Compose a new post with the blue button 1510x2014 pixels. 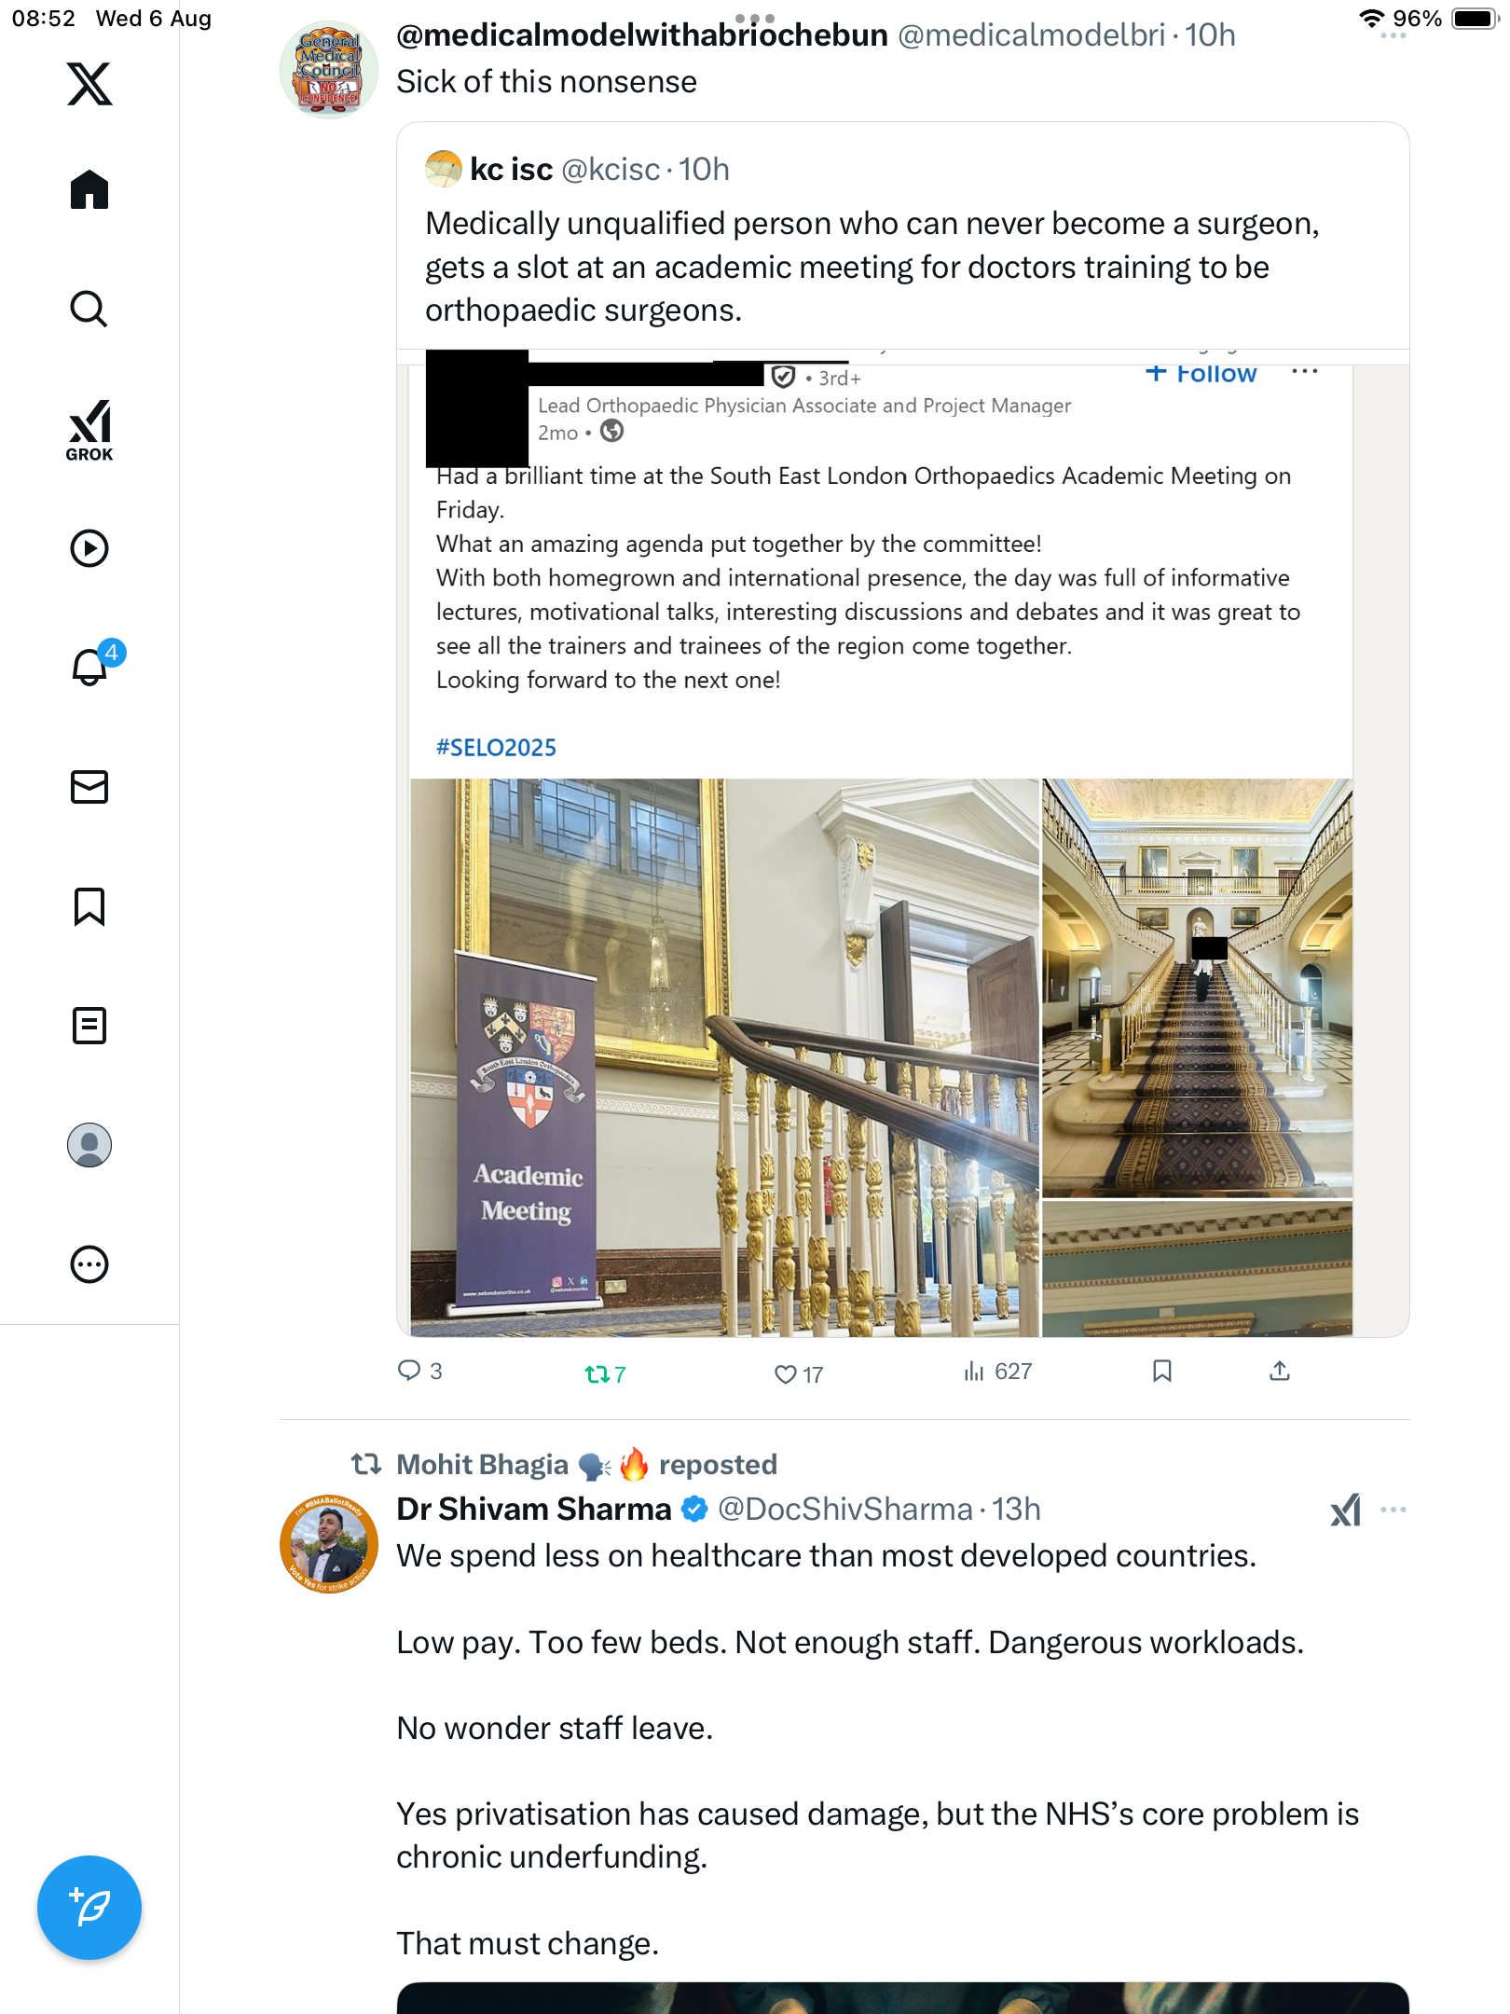pyautogui.click(x=89, y=1908)
